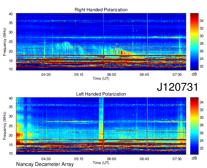Click the "28" label on Left Handed colorbar
This screenshot has height=168, width=207.
coord(202,125)
